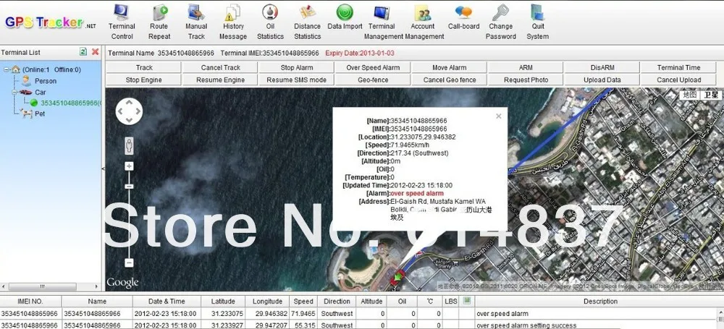Sort table by IMEI NO. column
Screen dimensions: 724x329
(30, 302)
